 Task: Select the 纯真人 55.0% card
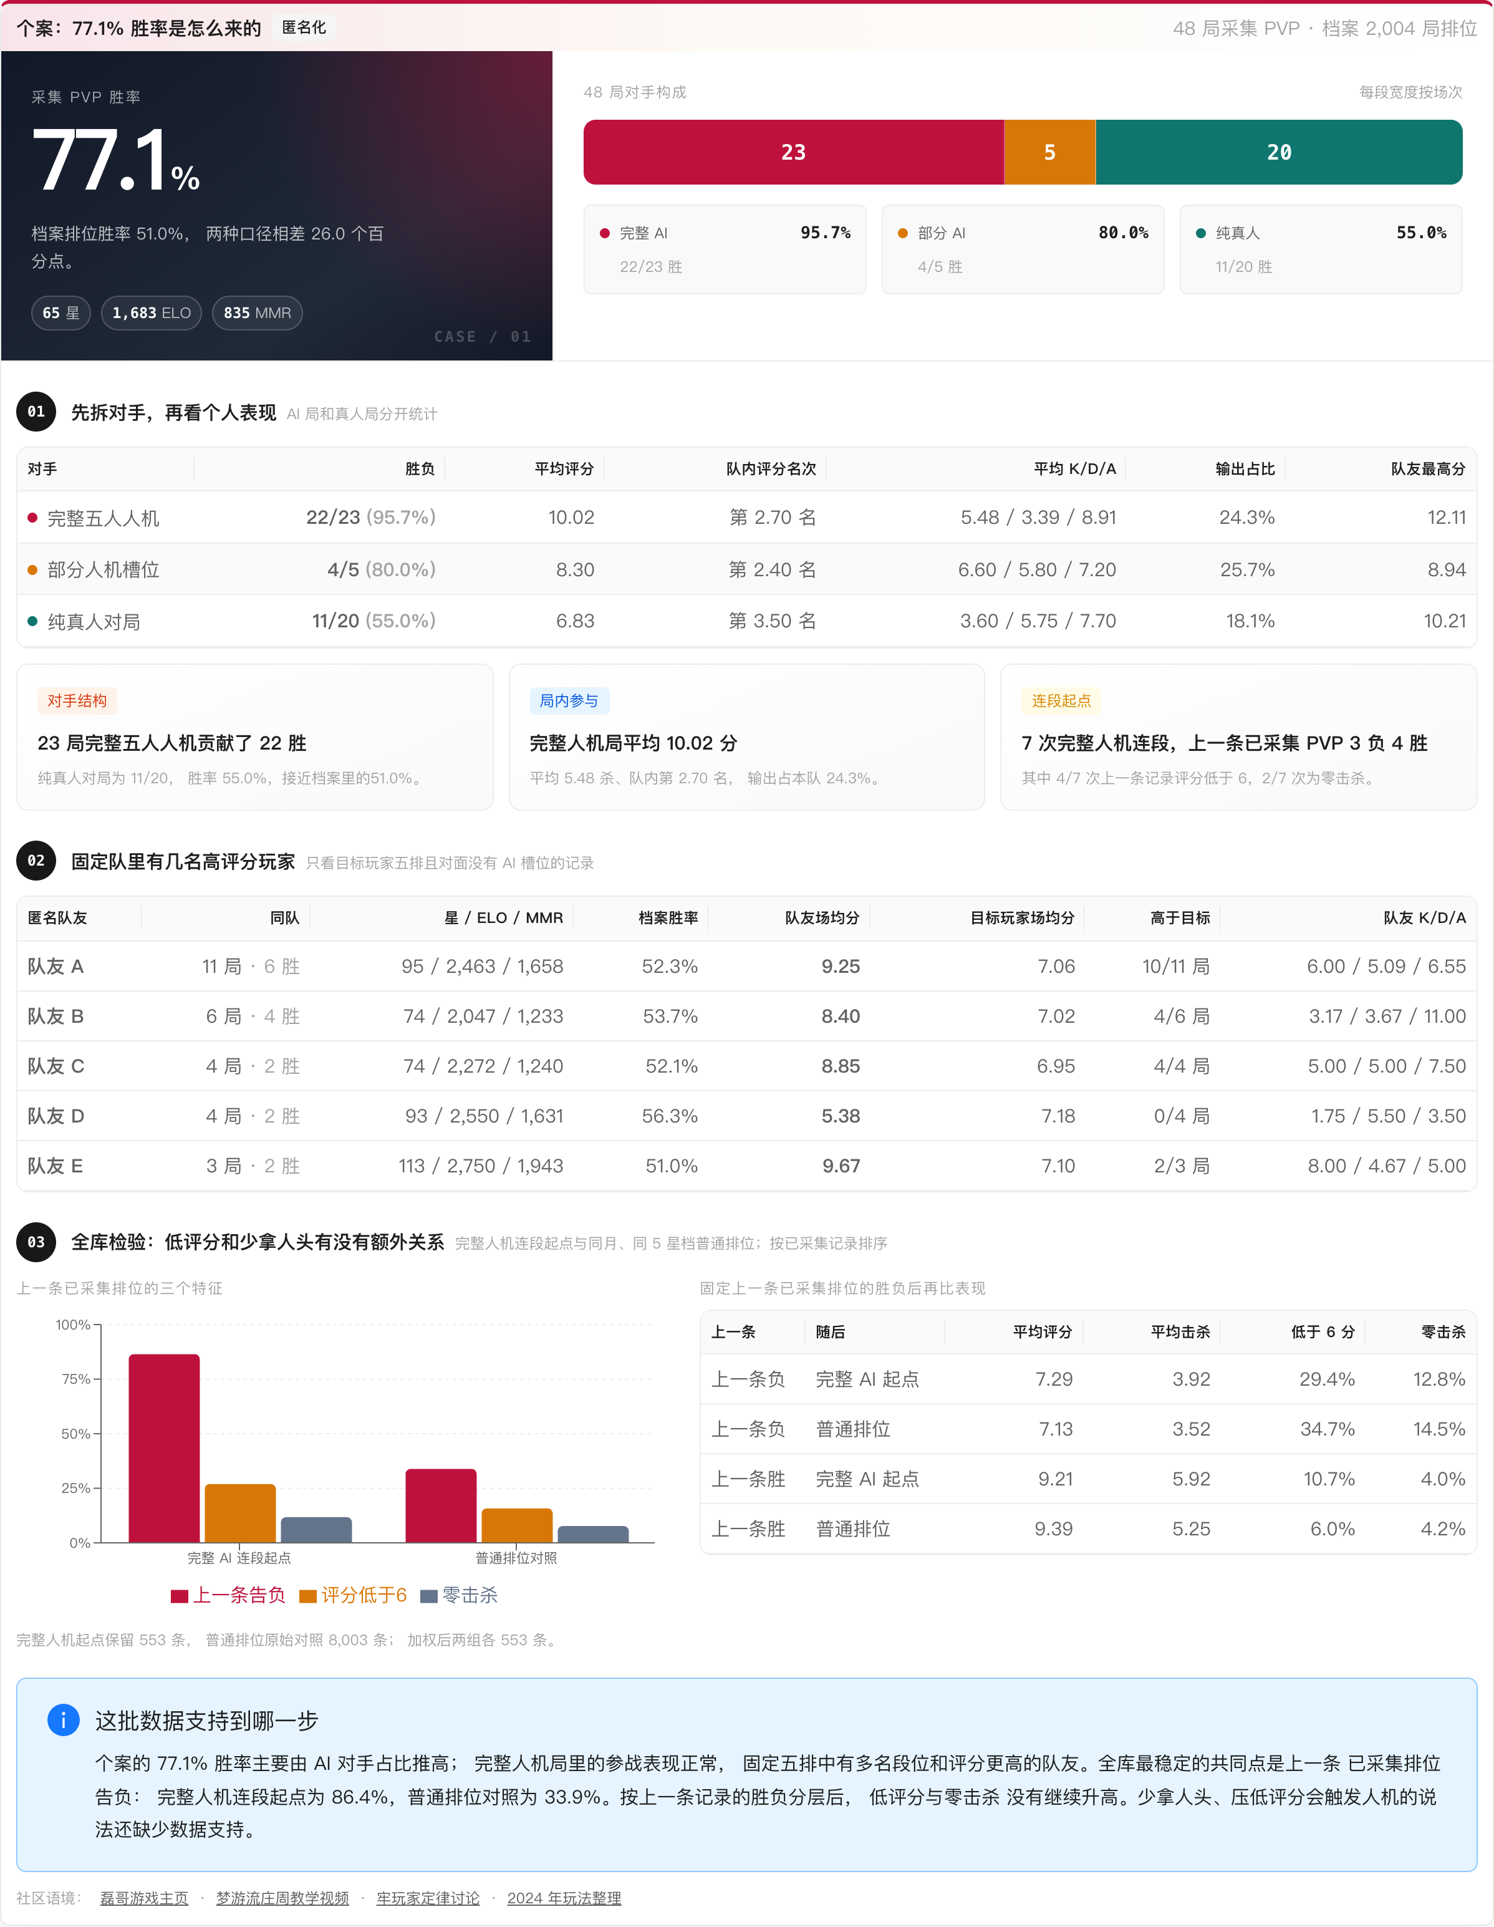point(1321,249)
